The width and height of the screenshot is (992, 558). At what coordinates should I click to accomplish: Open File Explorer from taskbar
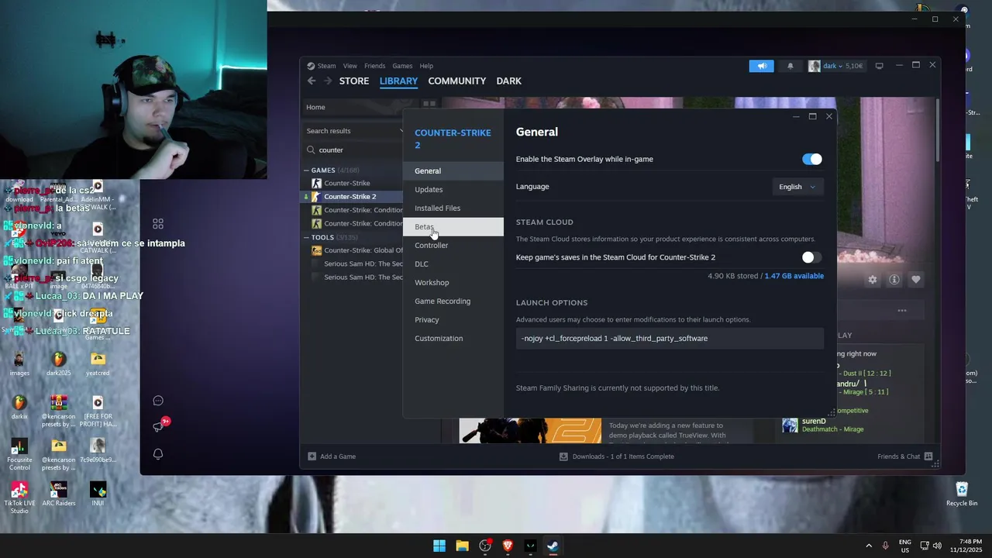[x=462, y=546]
